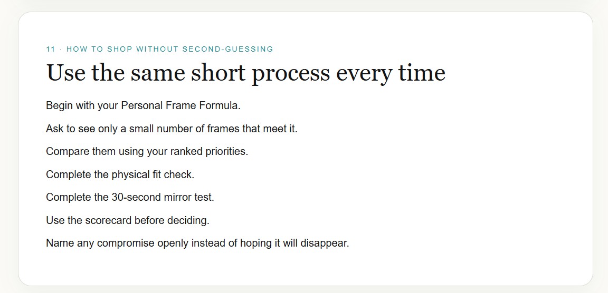608x293 pixels.
Task: Click the line 'Begin with your Personal Frame Formula'
Action: pyautogui.click(x=143, y=106)
